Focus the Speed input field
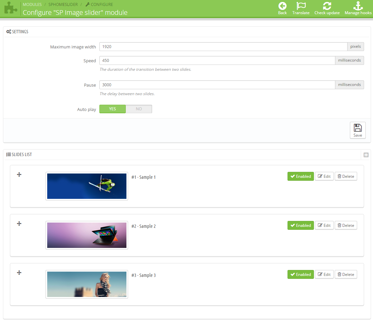This screenshot has width=373, height=321. 217,60
